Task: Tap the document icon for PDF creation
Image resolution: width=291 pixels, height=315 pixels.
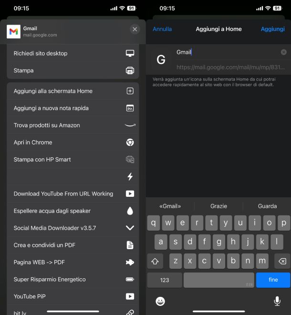Action: click(x=130, y=245)
